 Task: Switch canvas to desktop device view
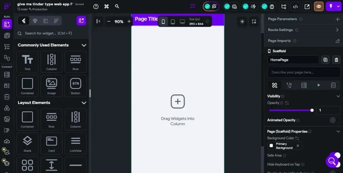[182, 21]
